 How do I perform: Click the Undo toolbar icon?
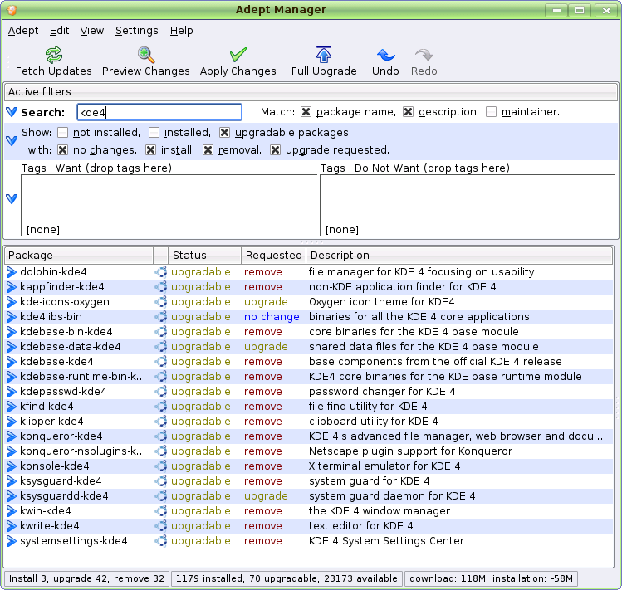pyautogui.click(x=385, y=55)
